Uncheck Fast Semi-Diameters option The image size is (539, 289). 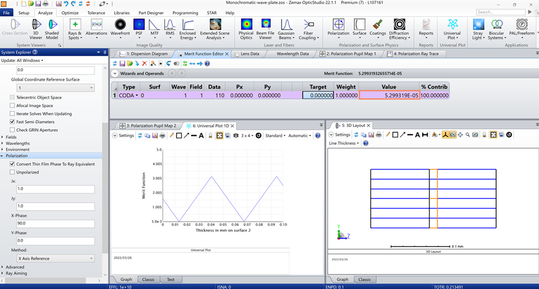coord(12,122)
